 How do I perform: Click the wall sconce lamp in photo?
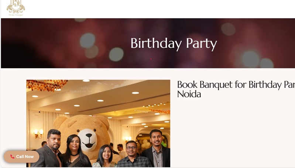point(38,133)
